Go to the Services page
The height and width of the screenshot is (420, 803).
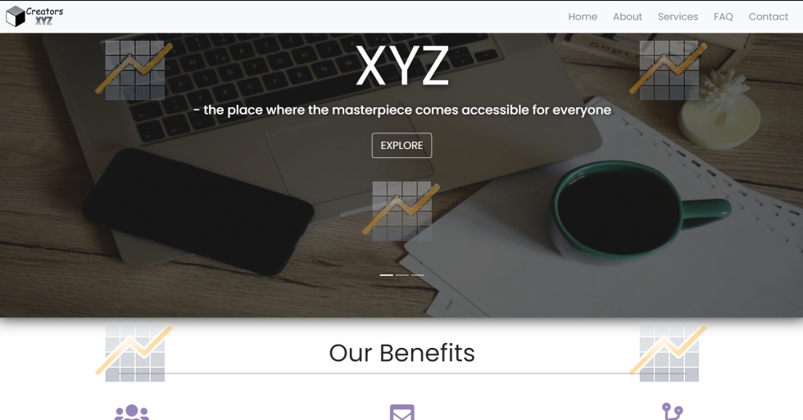pyautogui.click(x=678, y=17)
